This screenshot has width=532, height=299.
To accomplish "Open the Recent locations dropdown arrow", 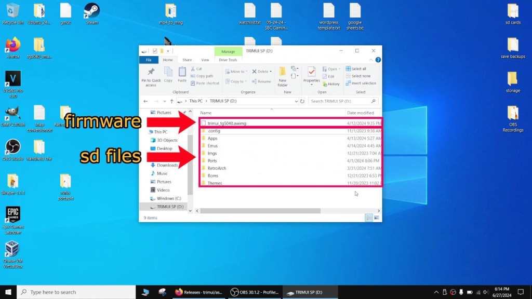I will (x=165, y=101).
